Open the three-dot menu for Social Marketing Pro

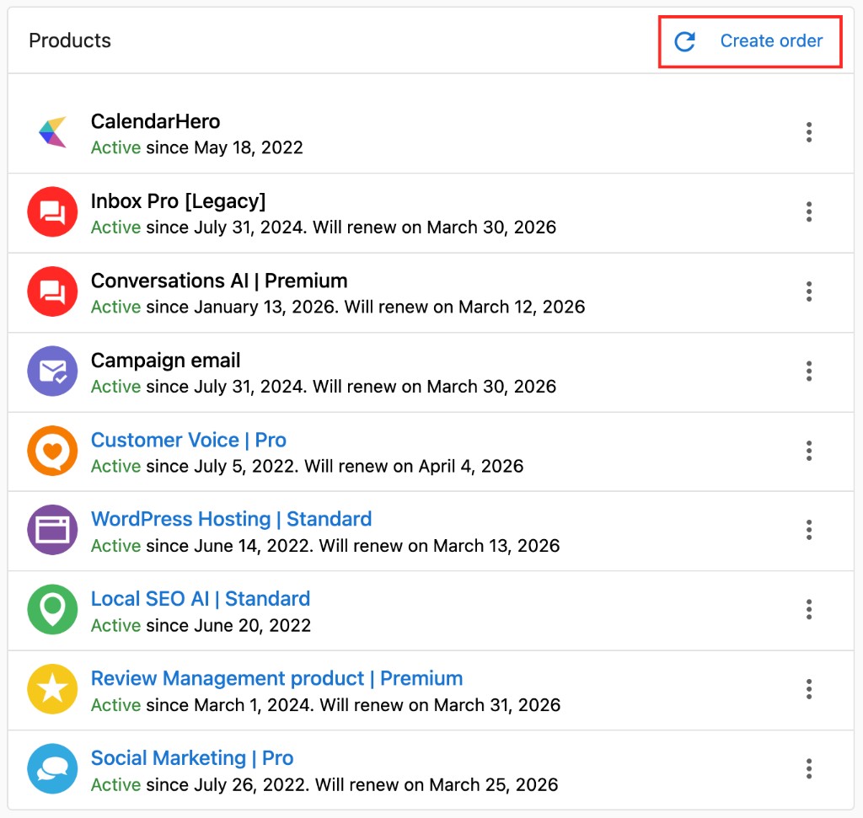point(808,769)
